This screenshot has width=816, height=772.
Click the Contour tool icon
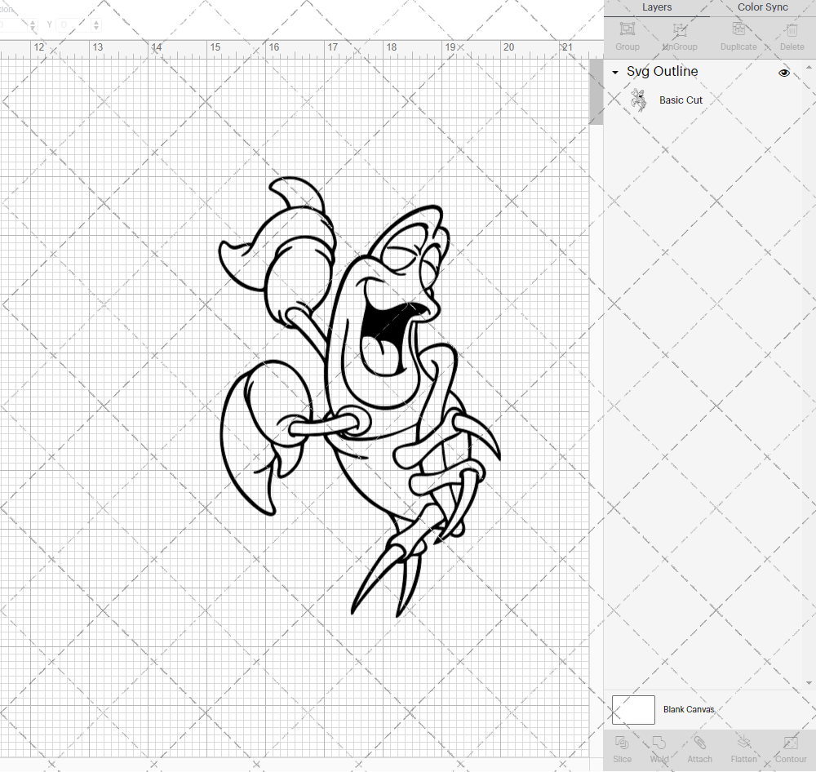791,743
